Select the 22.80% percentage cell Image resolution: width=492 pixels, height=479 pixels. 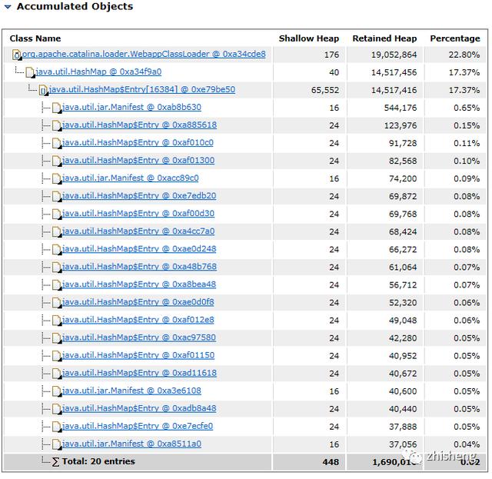click(x=464, y=55)
